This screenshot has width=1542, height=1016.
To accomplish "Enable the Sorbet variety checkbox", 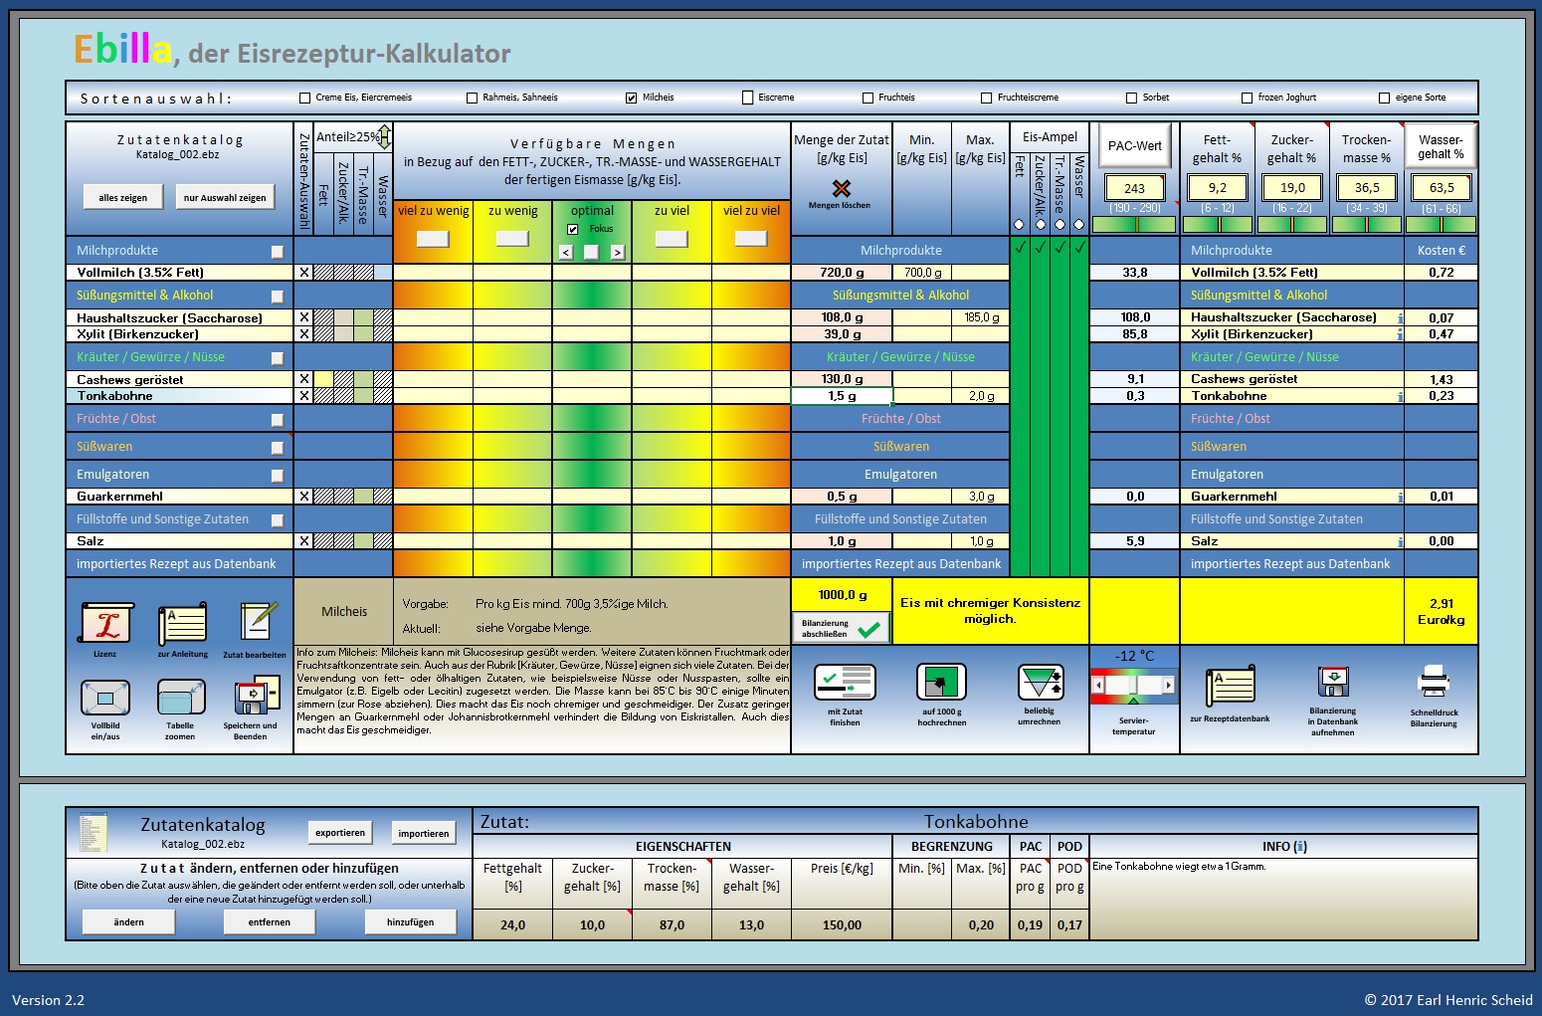I will [1131, 98].
